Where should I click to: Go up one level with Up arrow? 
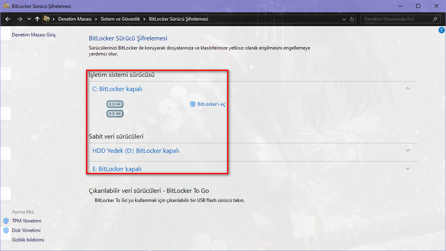(x=37, y=19)
